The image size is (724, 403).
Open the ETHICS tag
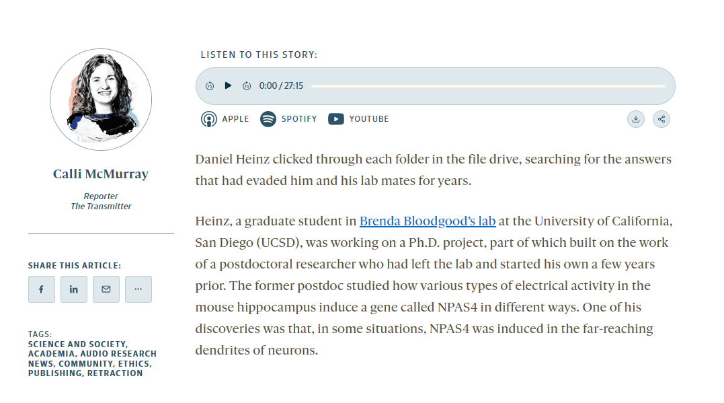point(134,364)
